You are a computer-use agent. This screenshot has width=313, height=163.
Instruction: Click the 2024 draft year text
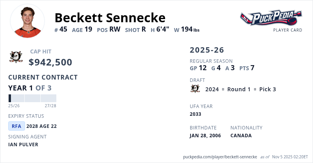212,89
